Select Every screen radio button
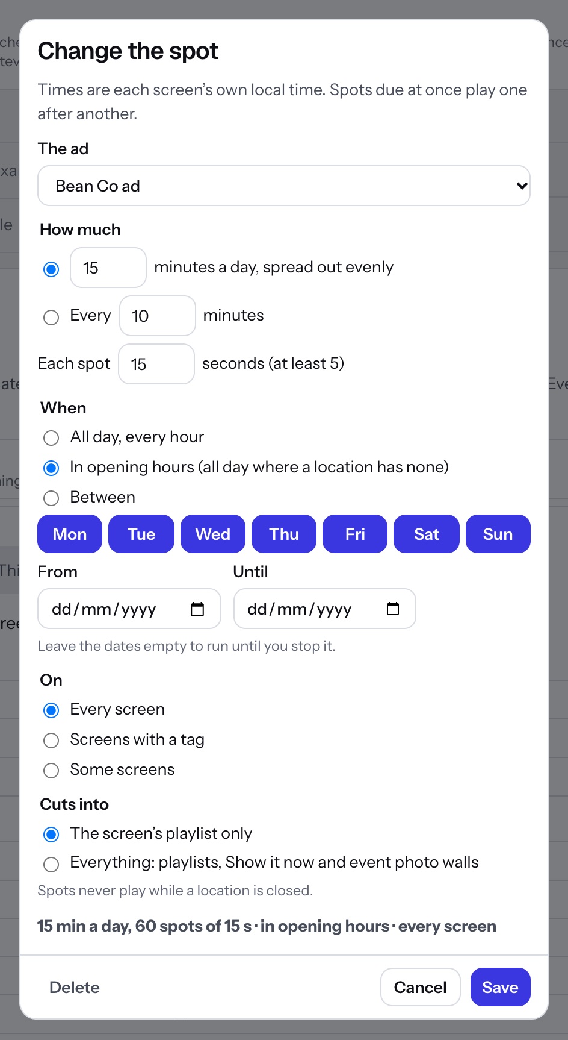This screenshot has height=1040, width=568. 51,710
